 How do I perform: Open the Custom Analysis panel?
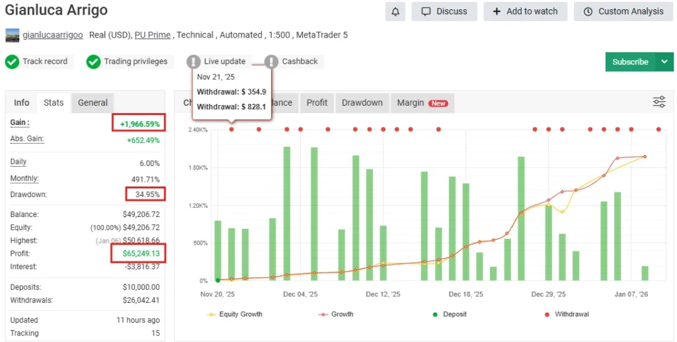[623, 11]
